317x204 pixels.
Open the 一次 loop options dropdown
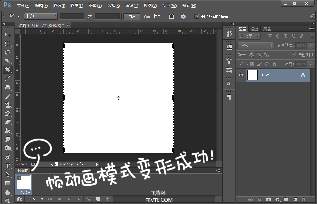click(x=36, y=199)
